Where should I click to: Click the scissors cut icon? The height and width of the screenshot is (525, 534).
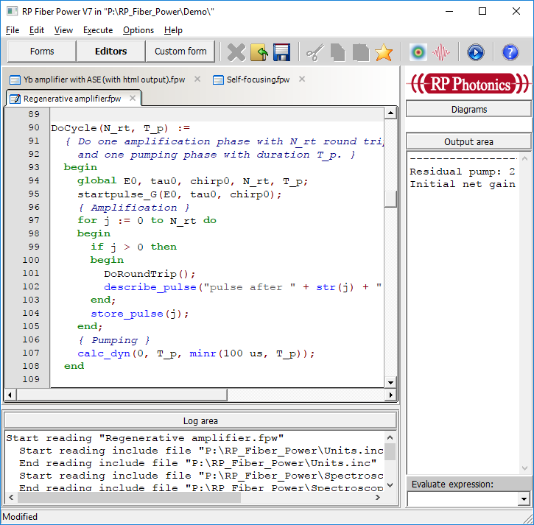coord(315,52)
